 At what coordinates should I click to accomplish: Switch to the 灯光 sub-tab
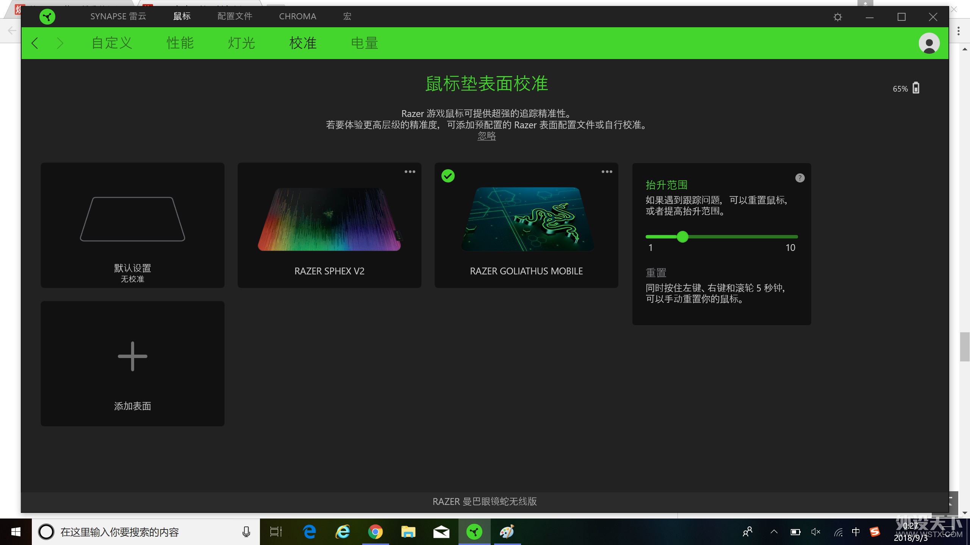pyautogui.click(x=241, y=43)
